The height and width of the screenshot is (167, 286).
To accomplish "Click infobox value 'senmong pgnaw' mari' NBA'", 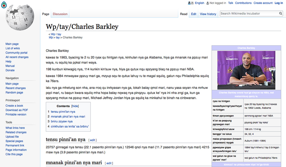I will tap(258, 116).
